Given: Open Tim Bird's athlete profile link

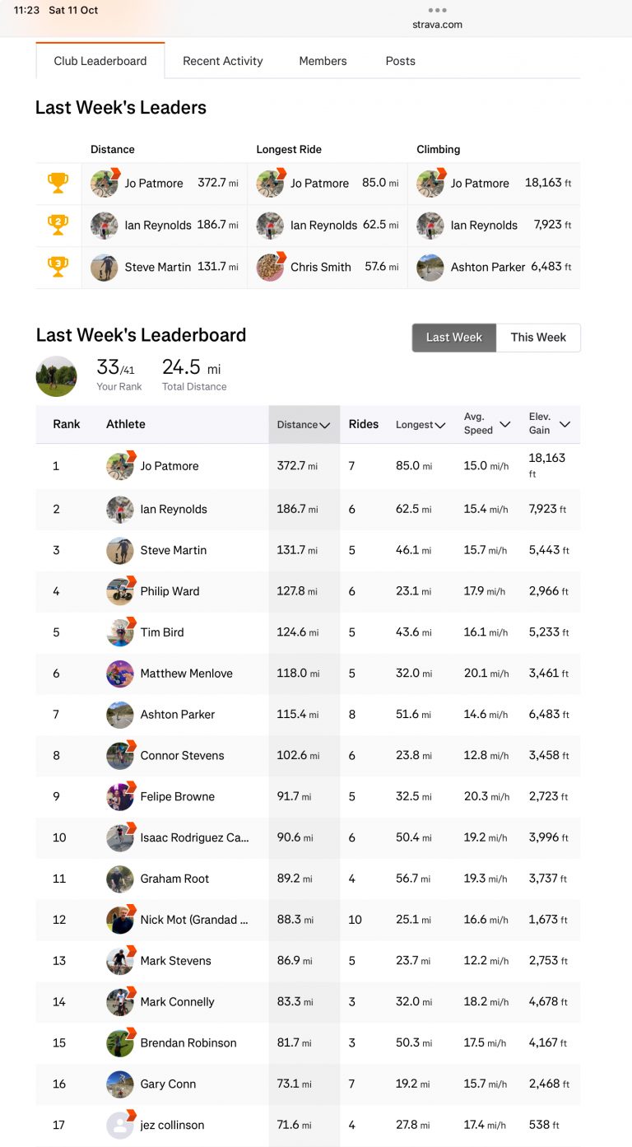Looking at the screenshot, I should [x=162, y=632].
